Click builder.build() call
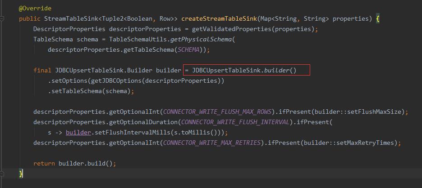The width and height of the screenshot is (422, 188). coord(85,164)
